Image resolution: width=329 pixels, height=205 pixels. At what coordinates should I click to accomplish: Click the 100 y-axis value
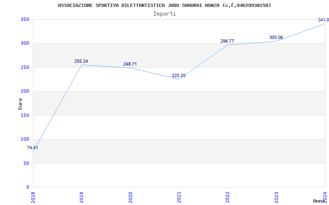[x=25, y=139]
